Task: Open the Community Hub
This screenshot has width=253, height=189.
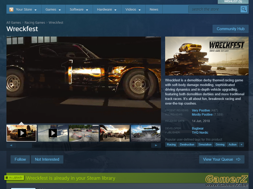Action: point(230,29)
